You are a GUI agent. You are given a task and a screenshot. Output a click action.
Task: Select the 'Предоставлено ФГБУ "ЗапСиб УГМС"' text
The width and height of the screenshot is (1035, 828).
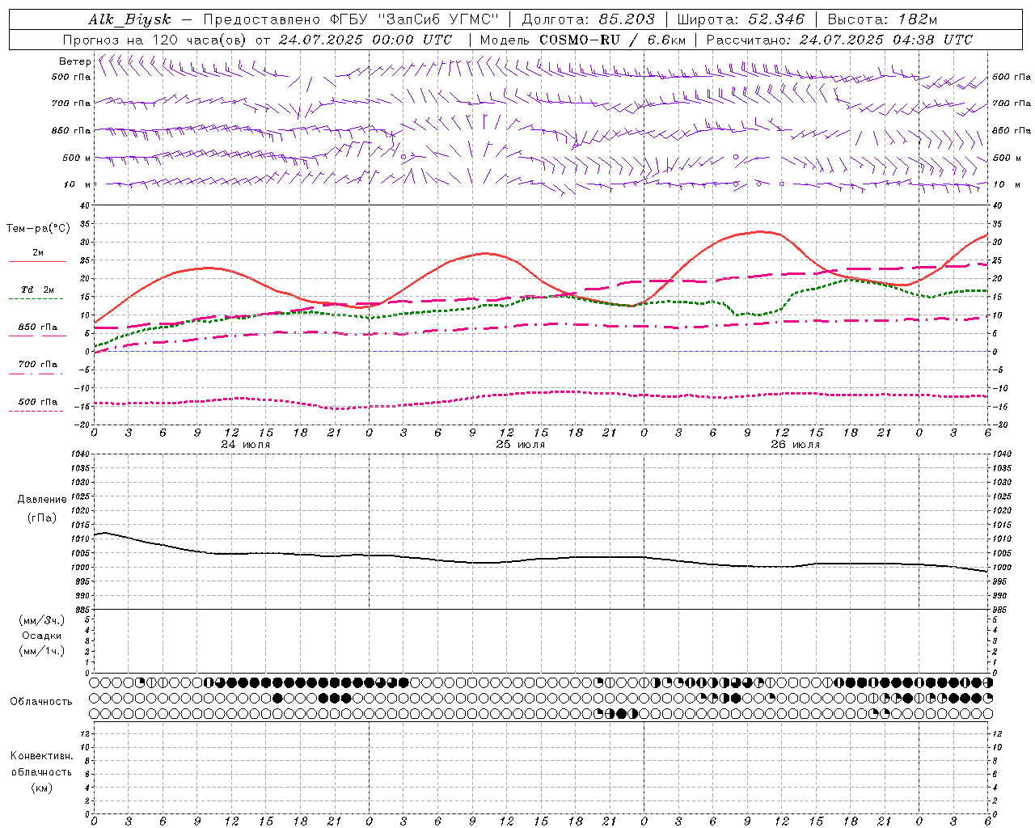click(352, 19)
